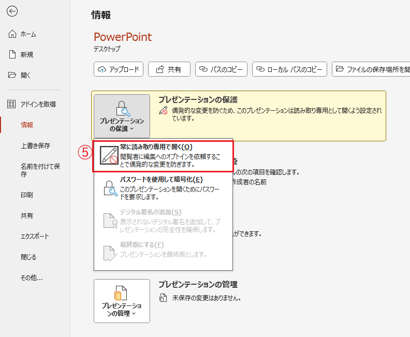The image size is (410, 337).
Task: Click the lock and key protect icon
Action: (123, 109)
